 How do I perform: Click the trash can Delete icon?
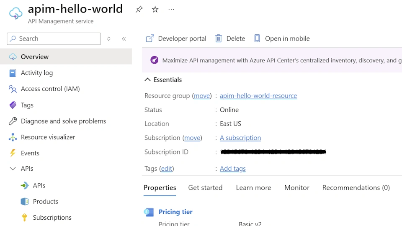tap(219, 39)
